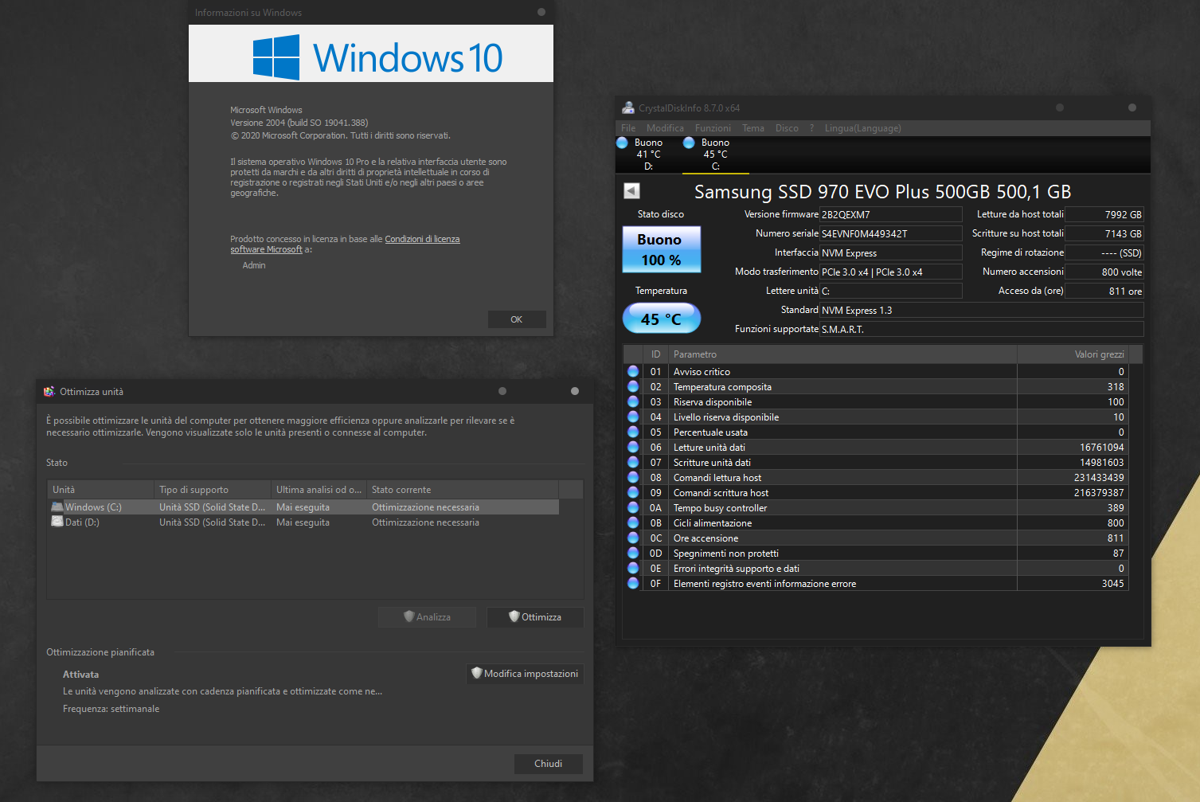Open the Funzioni menu
The height and width of the screenshot is (802, 1200).
pyautogui.click(x=713, y=128)
